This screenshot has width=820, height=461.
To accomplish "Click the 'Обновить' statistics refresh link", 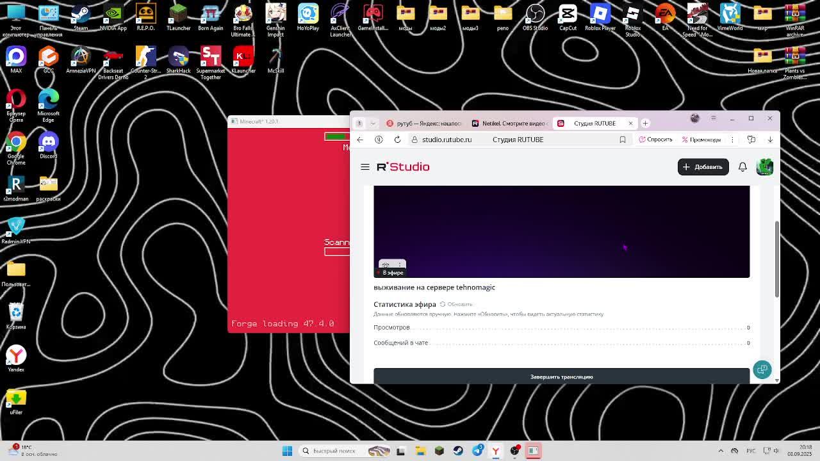I will [x=456, y=304].
